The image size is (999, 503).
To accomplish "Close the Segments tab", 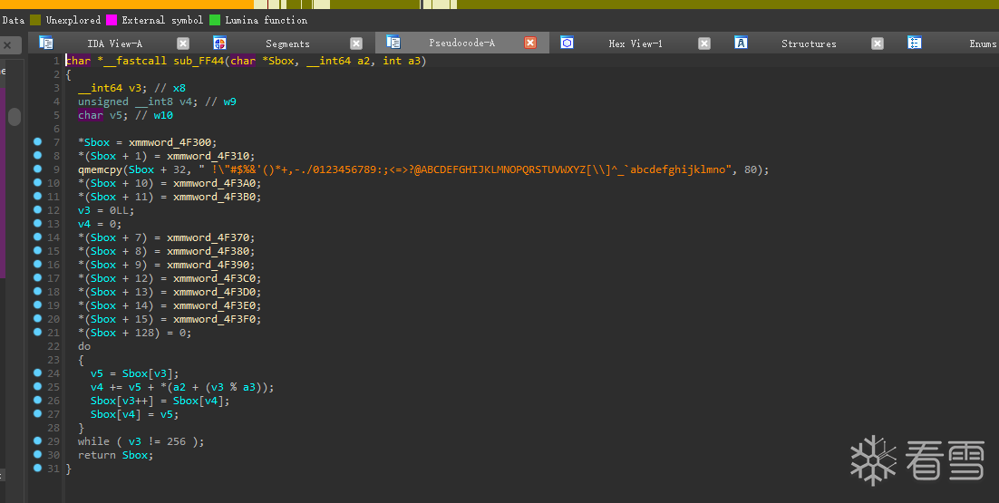I will (356, 44).
